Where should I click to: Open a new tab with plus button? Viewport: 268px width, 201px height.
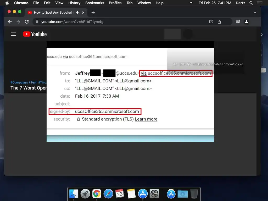pyautogui.click(x=93, y=13)
